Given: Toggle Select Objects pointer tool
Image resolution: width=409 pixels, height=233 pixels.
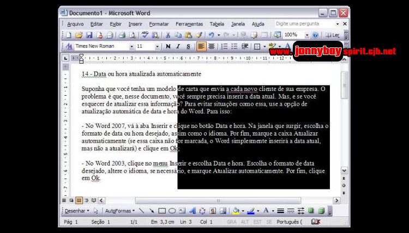Looking at the screenshot, I should (96, 211).
